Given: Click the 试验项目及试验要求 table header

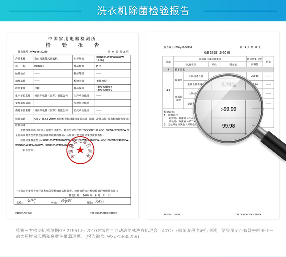Looking at the screenshot, I should [210, 59].
